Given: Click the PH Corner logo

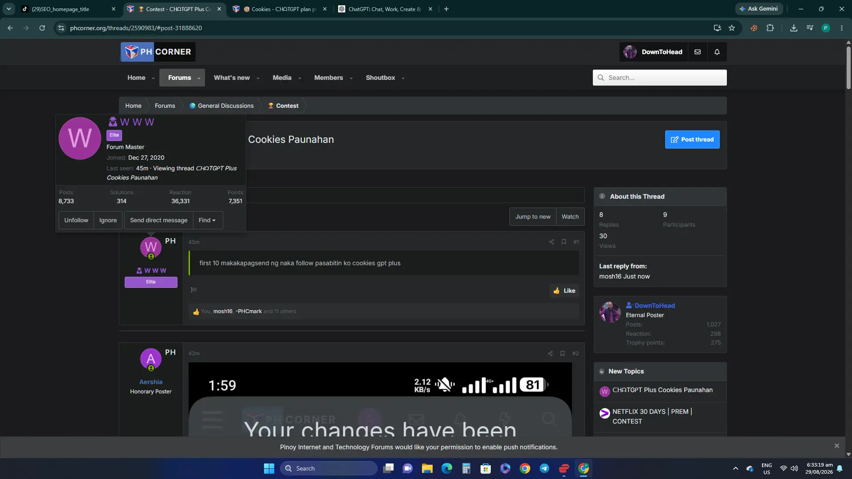Looking at the screenshot, I should point(158,52).
